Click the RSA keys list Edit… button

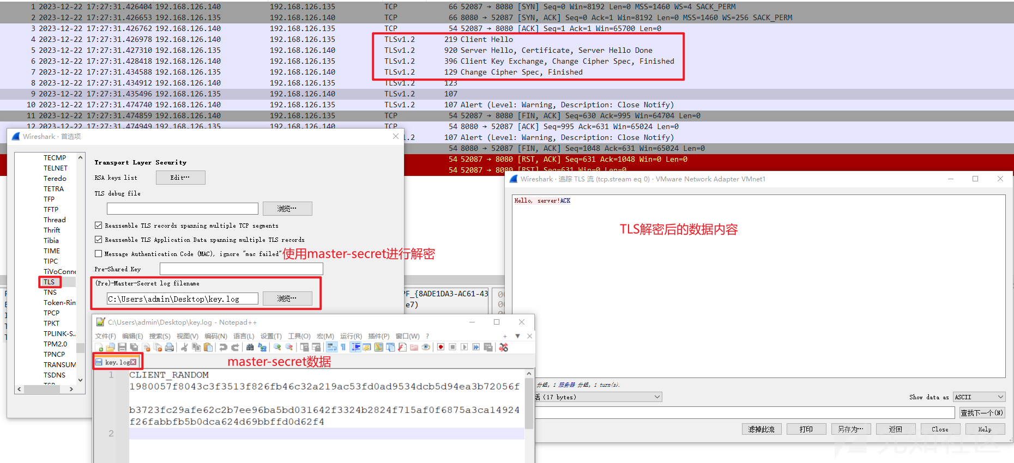pyautogui.click(x=180, y=178)
